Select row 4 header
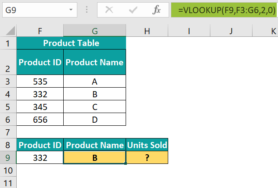This screenshot has height=188, width=278. click(x=8, y=94)
